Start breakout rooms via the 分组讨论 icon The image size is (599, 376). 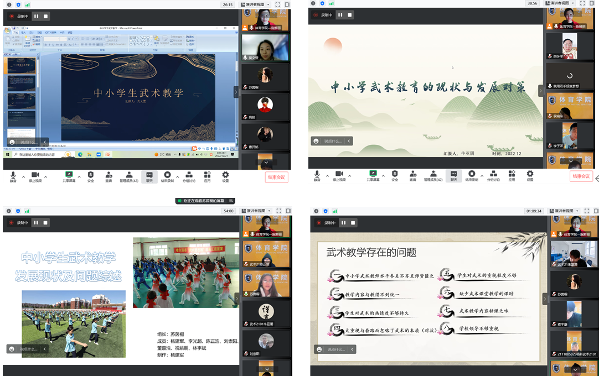(189, 174)
